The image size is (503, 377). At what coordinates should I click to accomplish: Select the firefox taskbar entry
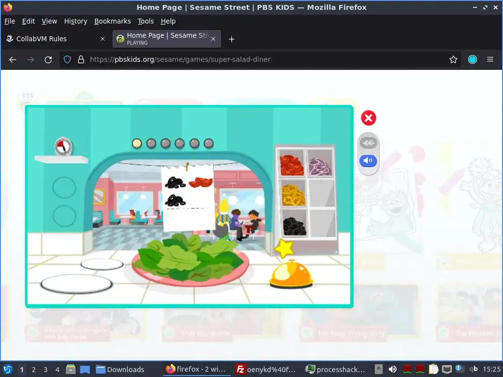[x=196, y=370]
